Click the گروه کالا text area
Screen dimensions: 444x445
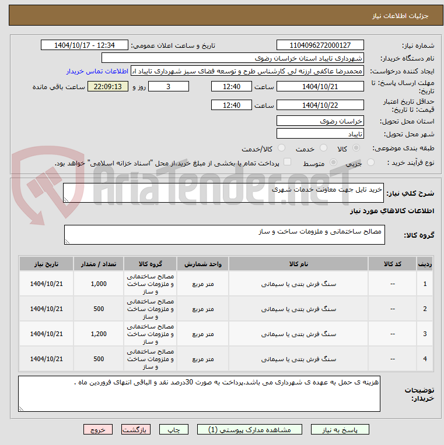click(224, 235)
